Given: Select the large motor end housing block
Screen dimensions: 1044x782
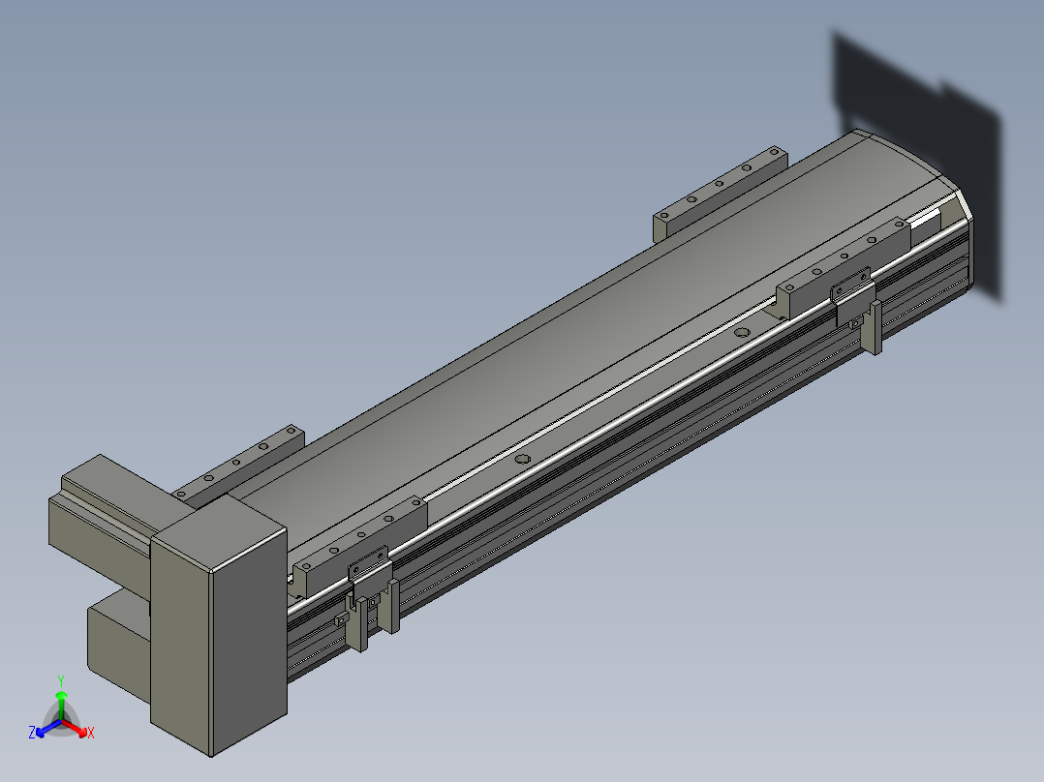Looking at the screenshot, I should [x=219, y=625].
